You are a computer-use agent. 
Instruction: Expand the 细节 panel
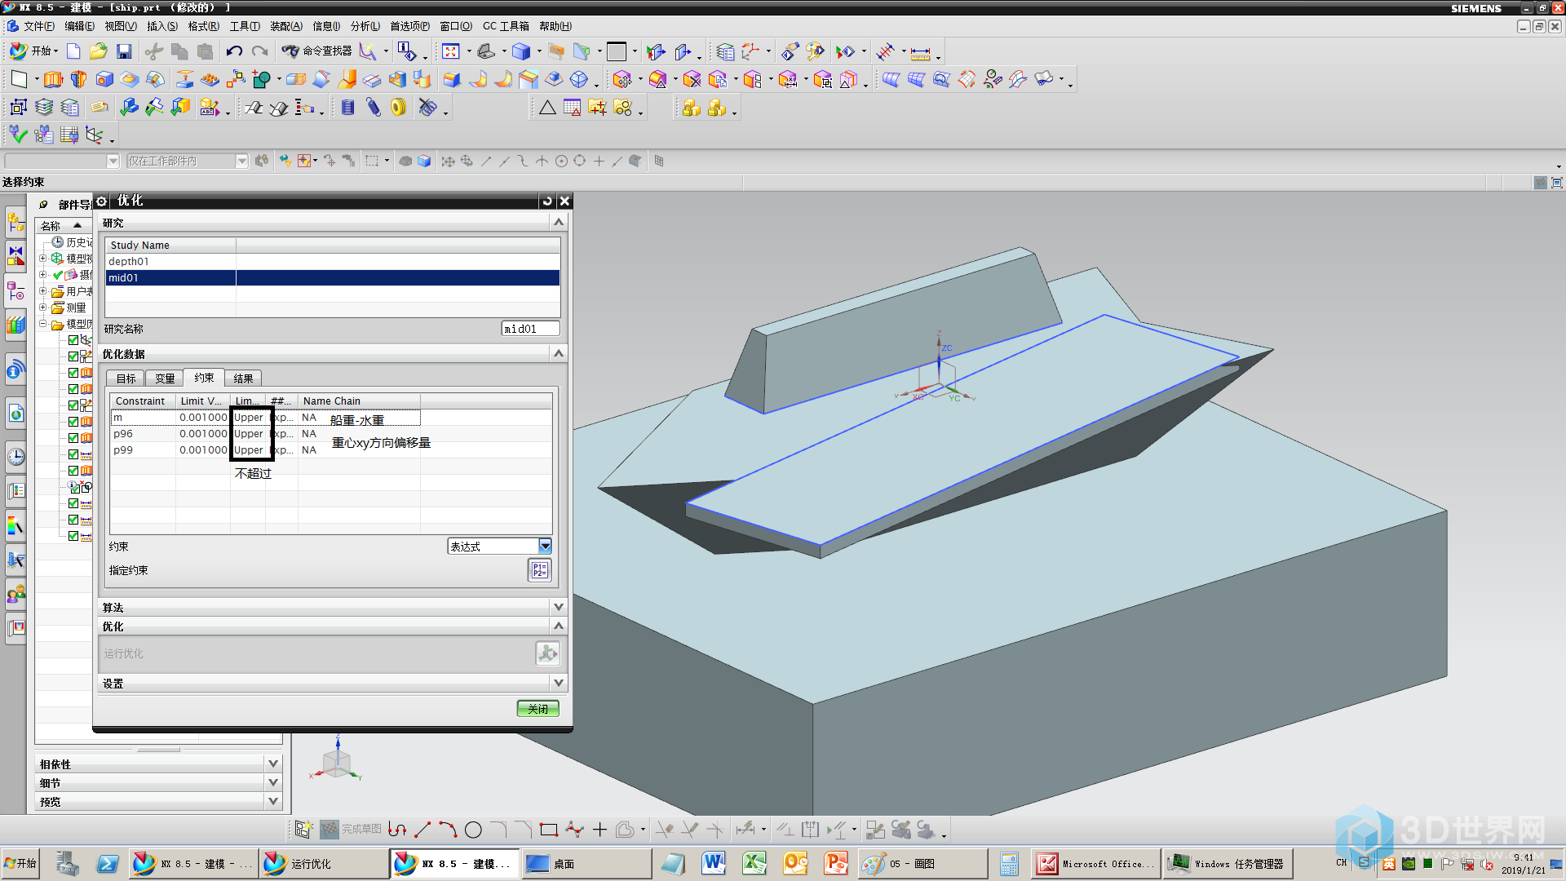point(273,782)
